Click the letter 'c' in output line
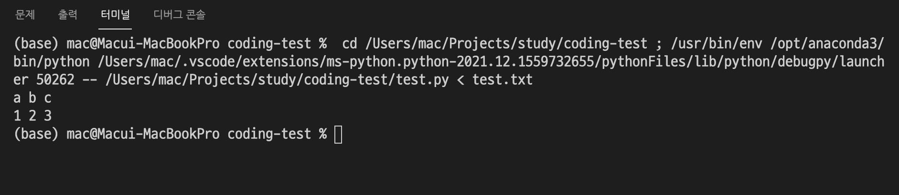The width and height of the screenshot is (899, 195). 48,98
